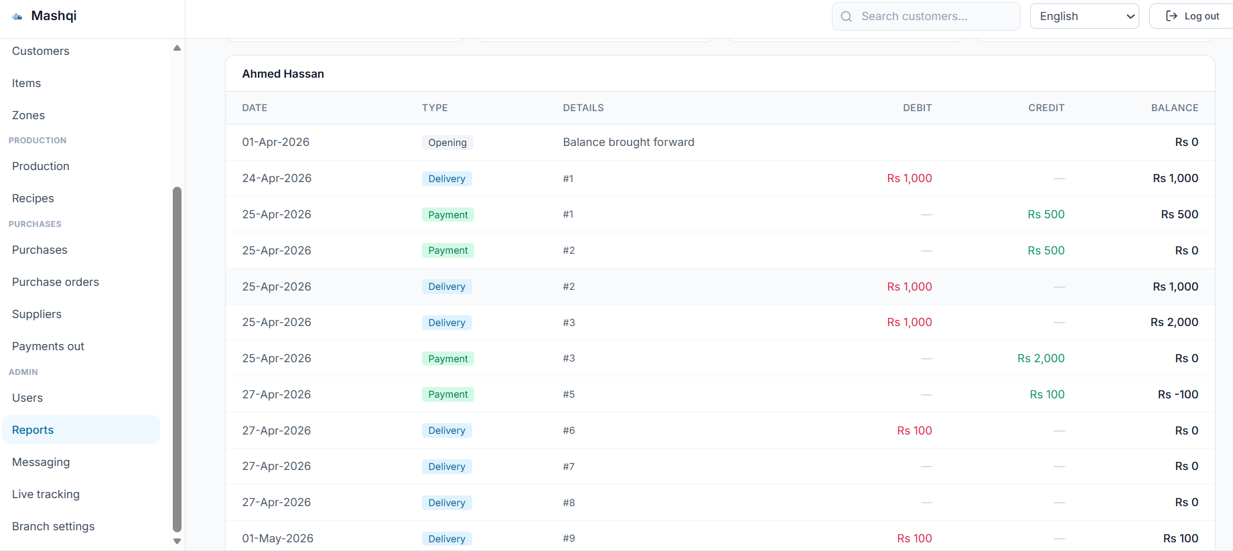Click the Mashqi logo icon

pyautogui.click(x=17, y=16)
